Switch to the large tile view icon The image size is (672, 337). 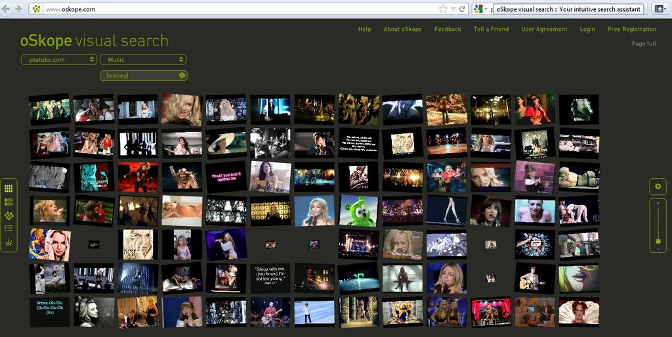coord(9,202)
